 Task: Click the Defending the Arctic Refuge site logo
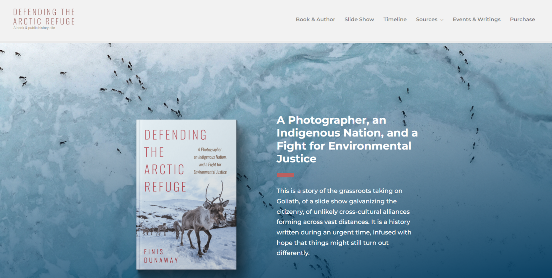click(44, 17)
